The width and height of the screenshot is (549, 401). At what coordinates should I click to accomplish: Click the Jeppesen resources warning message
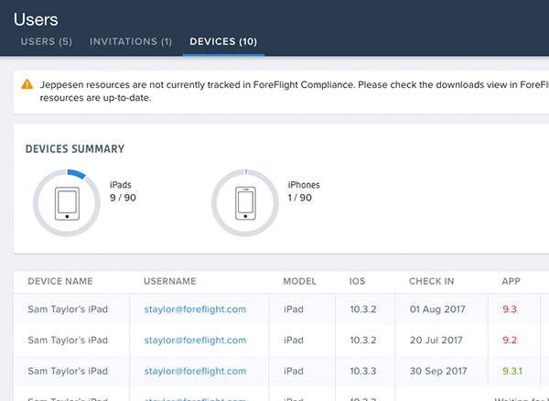point(294,91)
